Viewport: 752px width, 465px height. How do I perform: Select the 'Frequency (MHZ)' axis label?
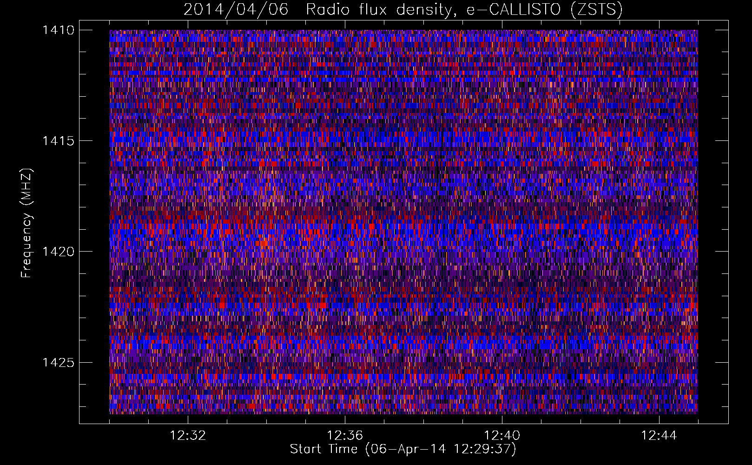click(27, 223)
